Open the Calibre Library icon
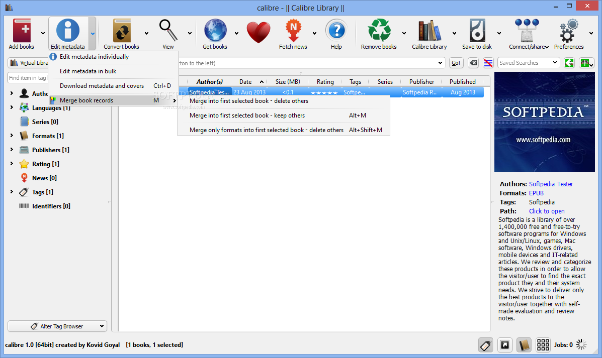602x358 pixels. (429, 30)
